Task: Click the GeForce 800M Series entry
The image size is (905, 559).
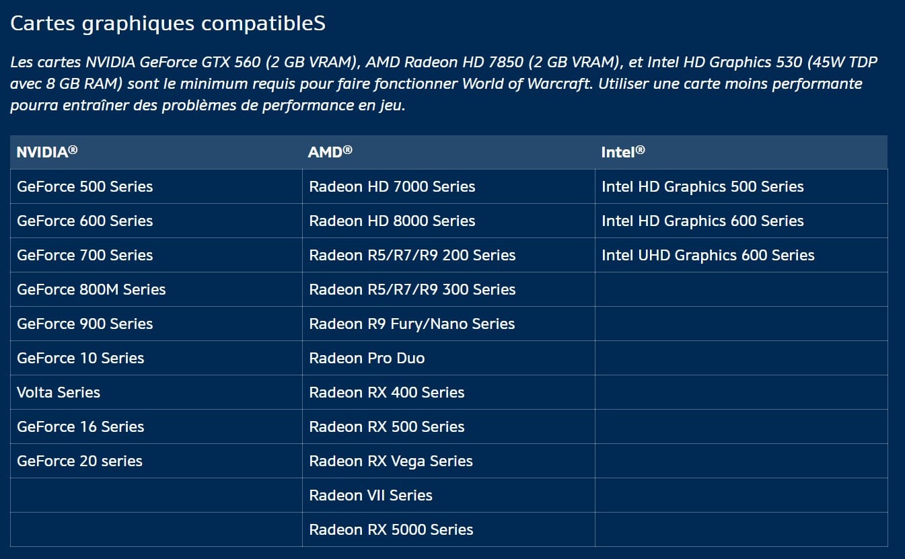Action: [91, 289]
